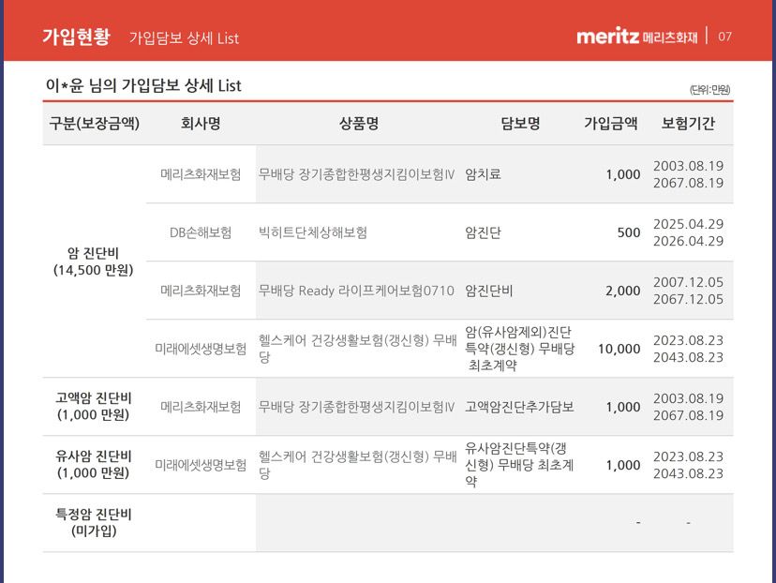
Task: Select the 특정암 진단비 (미가입) category
Action: point(94,522)
